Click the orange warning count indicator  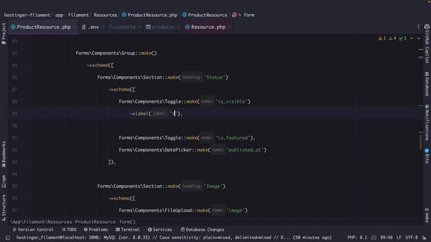coord(382,38)
